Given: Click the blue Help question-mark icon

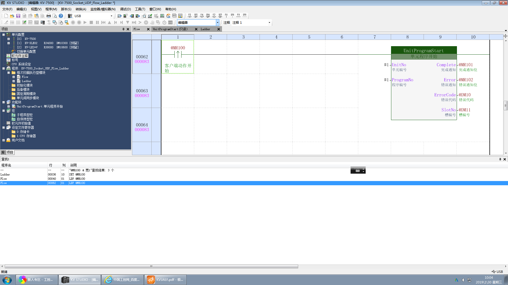Looking at the screenshot, I should coord(61,16).
